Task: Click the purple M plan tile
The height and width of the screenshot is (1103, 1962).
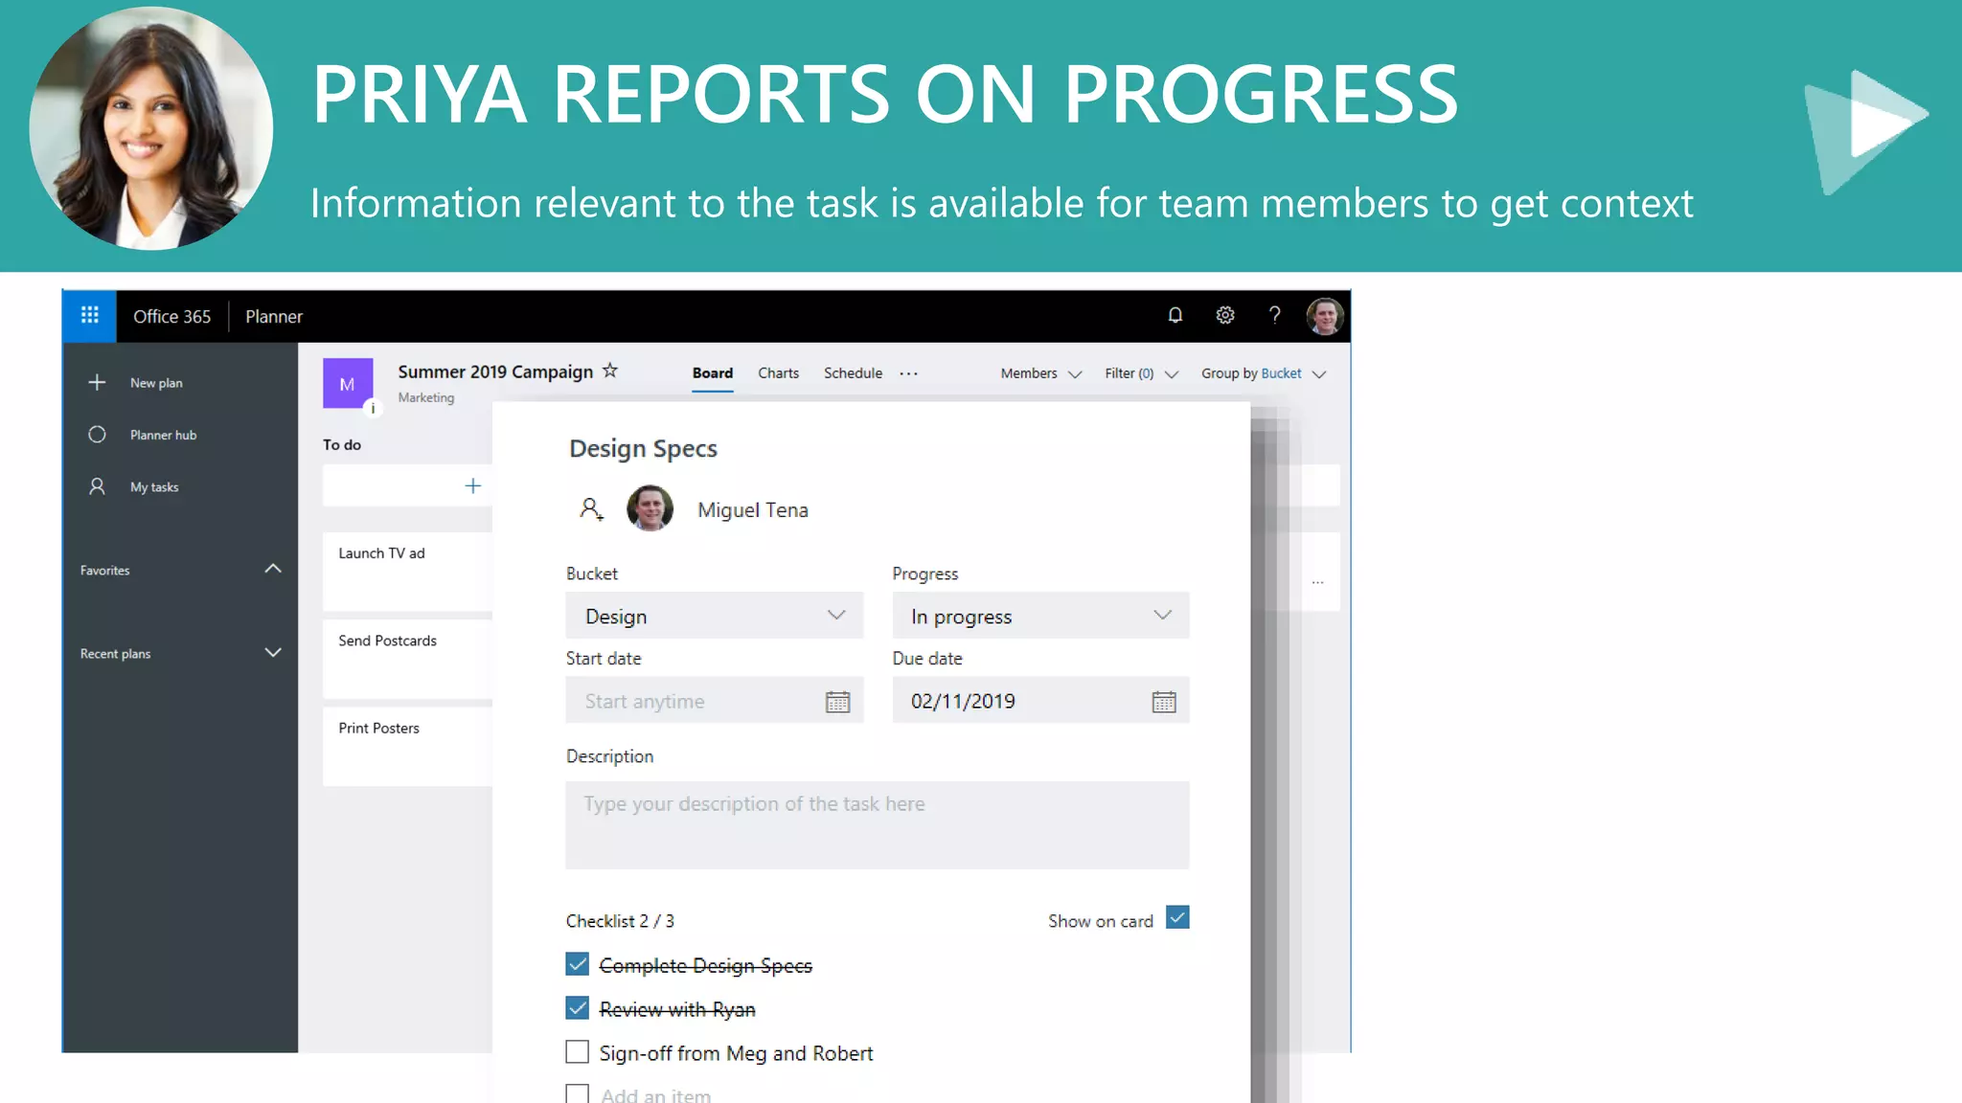Action: [x=348, y=383]
